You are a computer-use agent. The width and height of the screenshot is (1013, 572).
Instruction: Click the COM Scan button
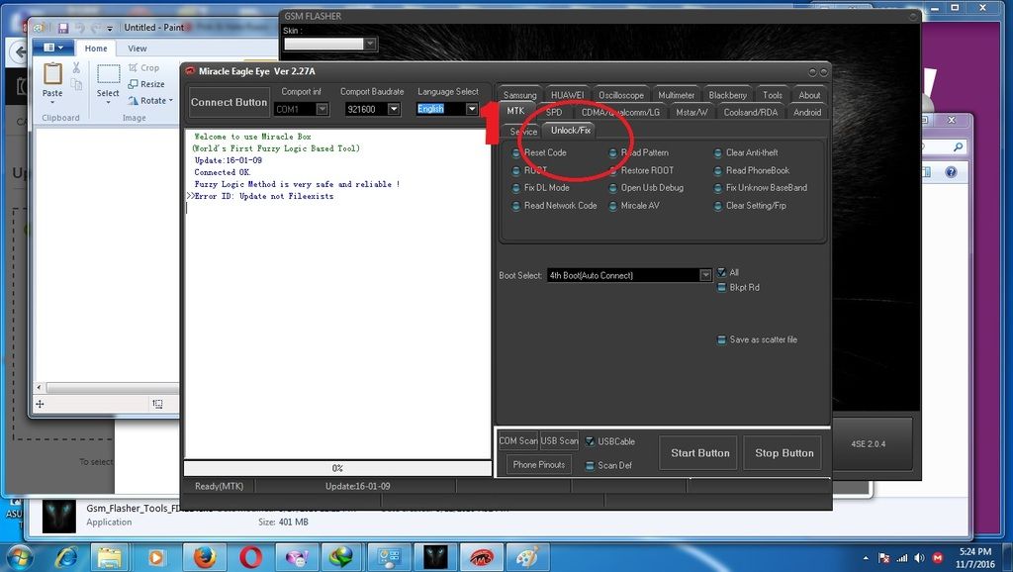pos(518,440)
